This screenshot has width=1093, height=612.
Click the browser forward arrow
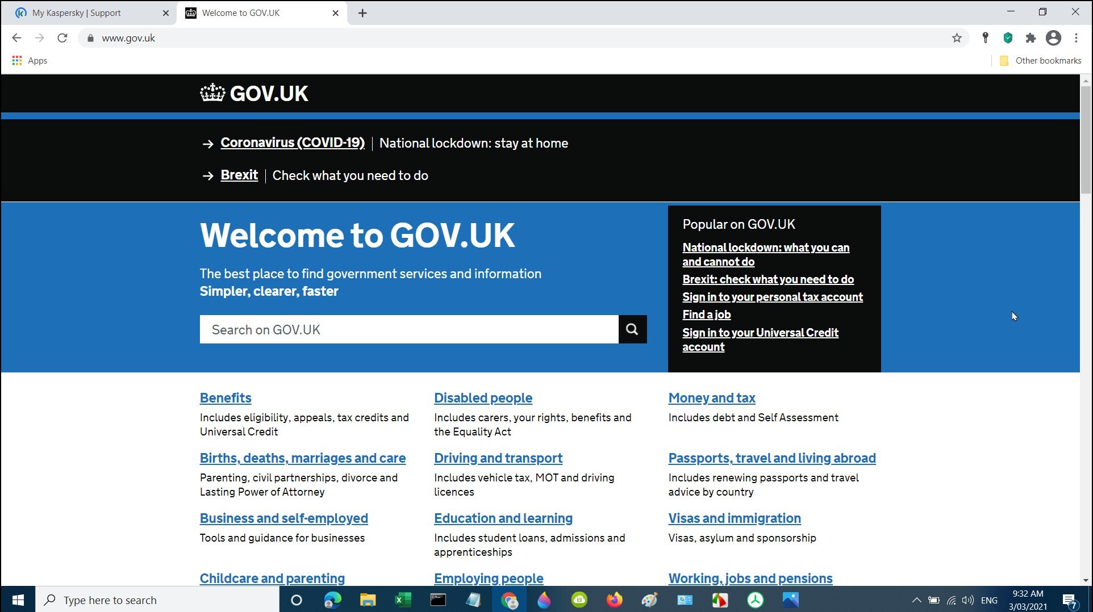click(x=39, y=38)
